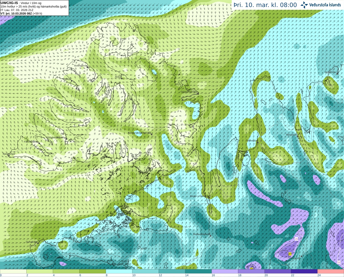Select the Reykir í Hrútafirði station label
This screenshot has width=344, height=277.
(199, 196)
